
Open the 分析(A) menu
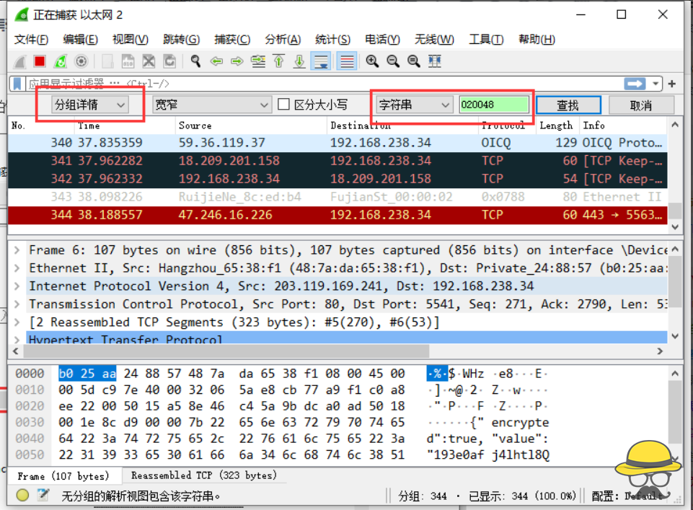[x=283, y=40]
